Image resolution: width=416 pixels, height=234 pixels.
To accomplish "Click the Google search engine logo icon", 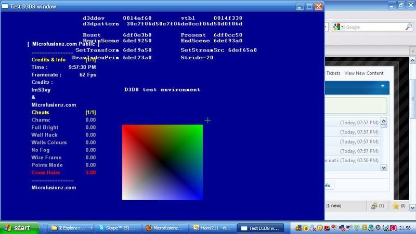I will click(336, 27).
